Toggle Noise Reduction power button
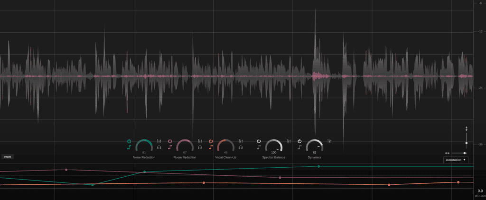This screenshot has width=486, height=200. point(129,141)
